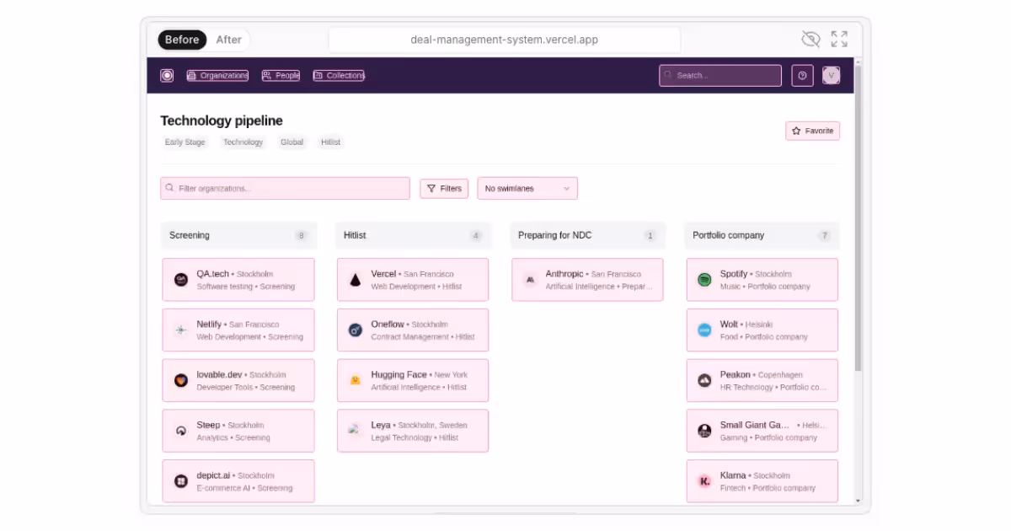Click the star icon in Favorite button
This screenshot has height=531, width=1011.
796,131
